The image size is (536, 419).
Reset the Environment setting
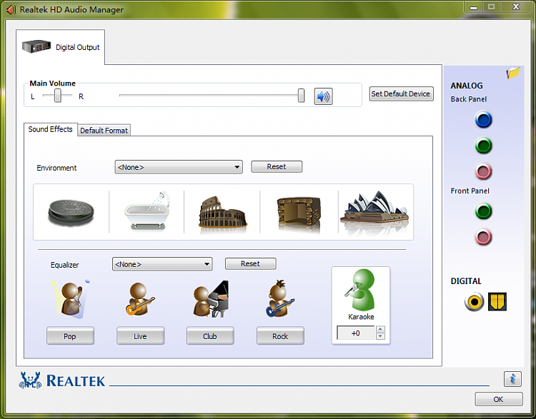click(277, 166)
